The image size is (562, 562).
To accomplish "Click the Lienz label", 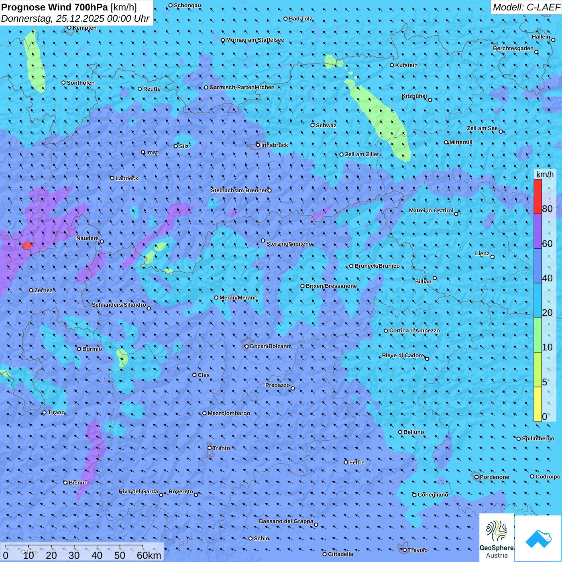I will pos(482,254).
